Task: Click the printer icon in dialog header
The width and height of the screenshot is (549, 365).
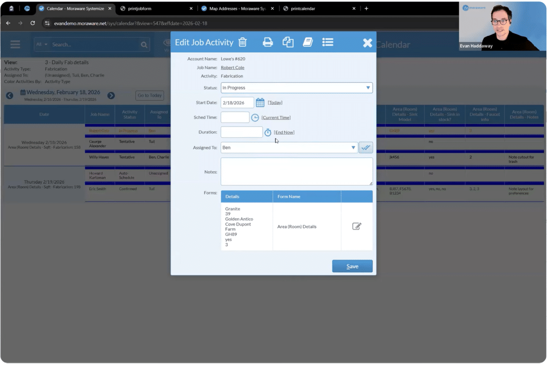Action: point(268,43)
